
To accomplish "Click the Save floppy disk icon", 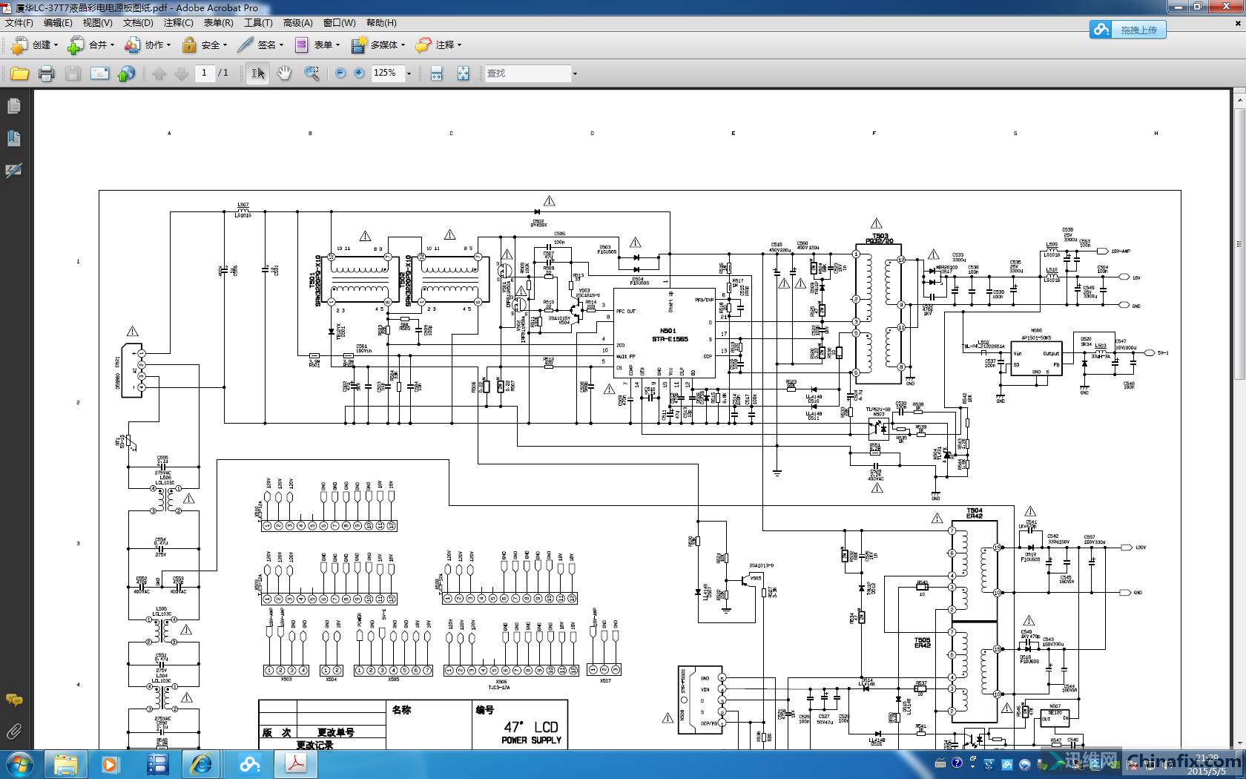I will pyautogui.click(x=73, y=73).
